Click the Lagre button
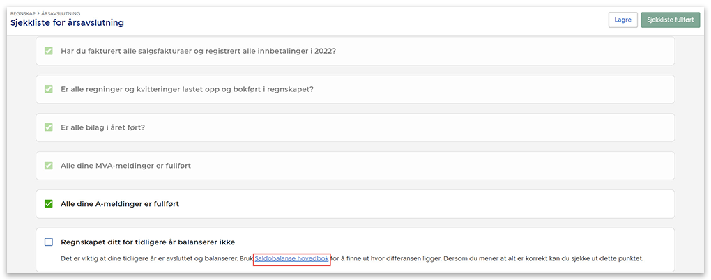The width and height of the screenshot is (711, 280). click(x=622, y=20)
